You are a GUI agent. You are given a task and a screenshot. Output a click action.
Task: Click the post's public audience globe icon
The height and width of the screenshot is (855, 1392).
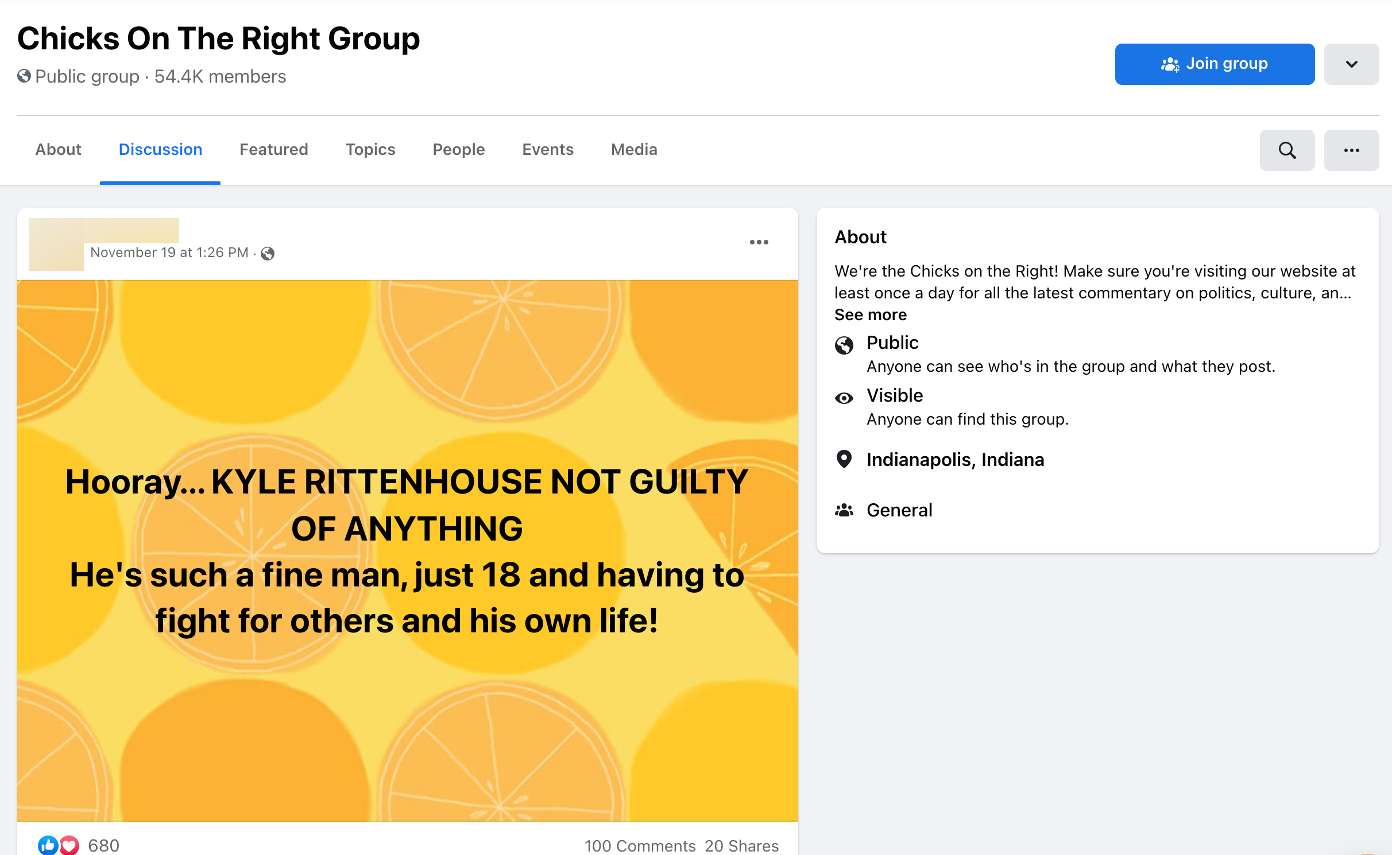(268, 253)
